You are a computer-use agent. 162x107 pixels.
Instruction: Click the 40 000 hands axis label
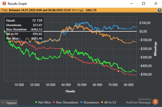pos(66,85)
